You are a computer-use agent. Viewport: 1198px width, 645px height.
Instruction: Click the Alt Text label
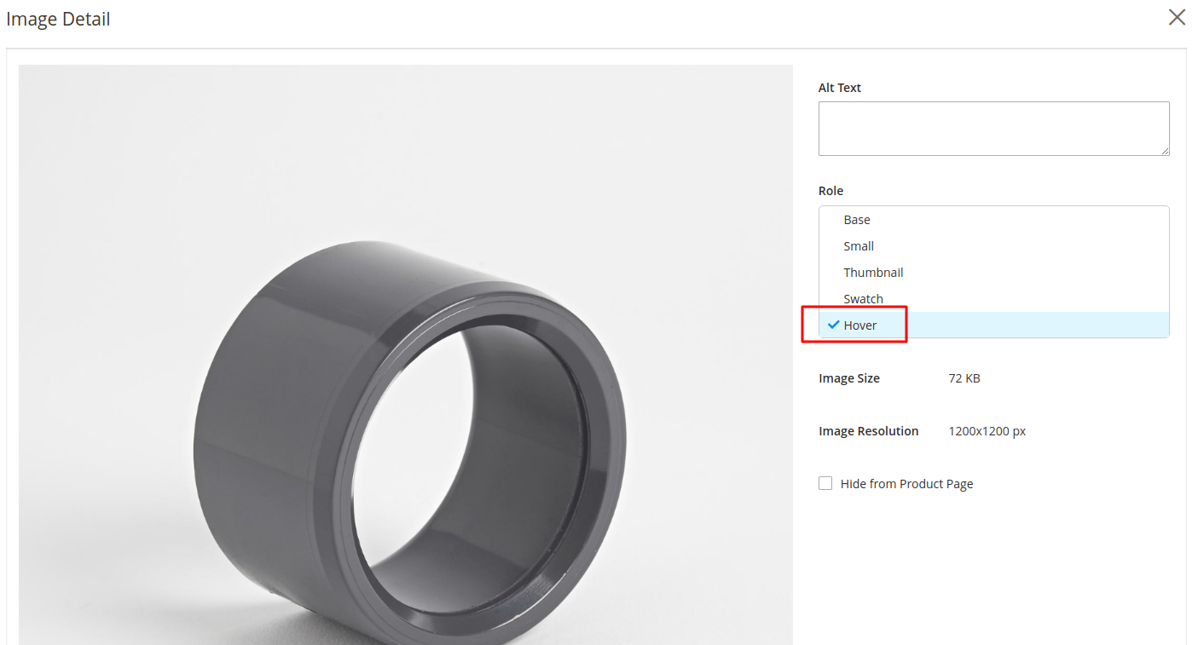[839, 88]
